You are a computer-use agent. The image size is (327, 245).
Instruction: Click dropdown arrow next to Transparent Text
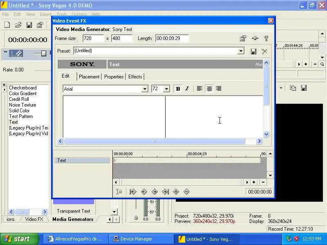[x=114, y=212]
